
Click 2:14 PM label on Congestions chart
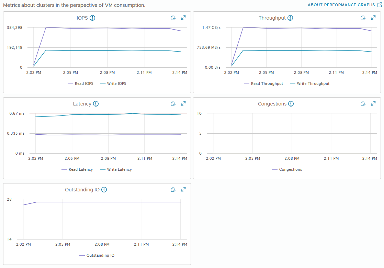[370, 158]
